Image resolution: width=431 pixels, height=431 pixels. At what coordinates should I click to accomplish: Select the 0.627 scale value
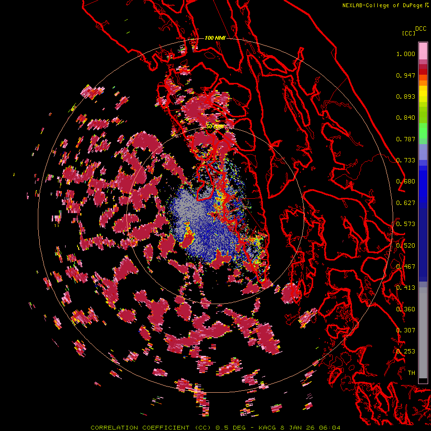point(406,203)
